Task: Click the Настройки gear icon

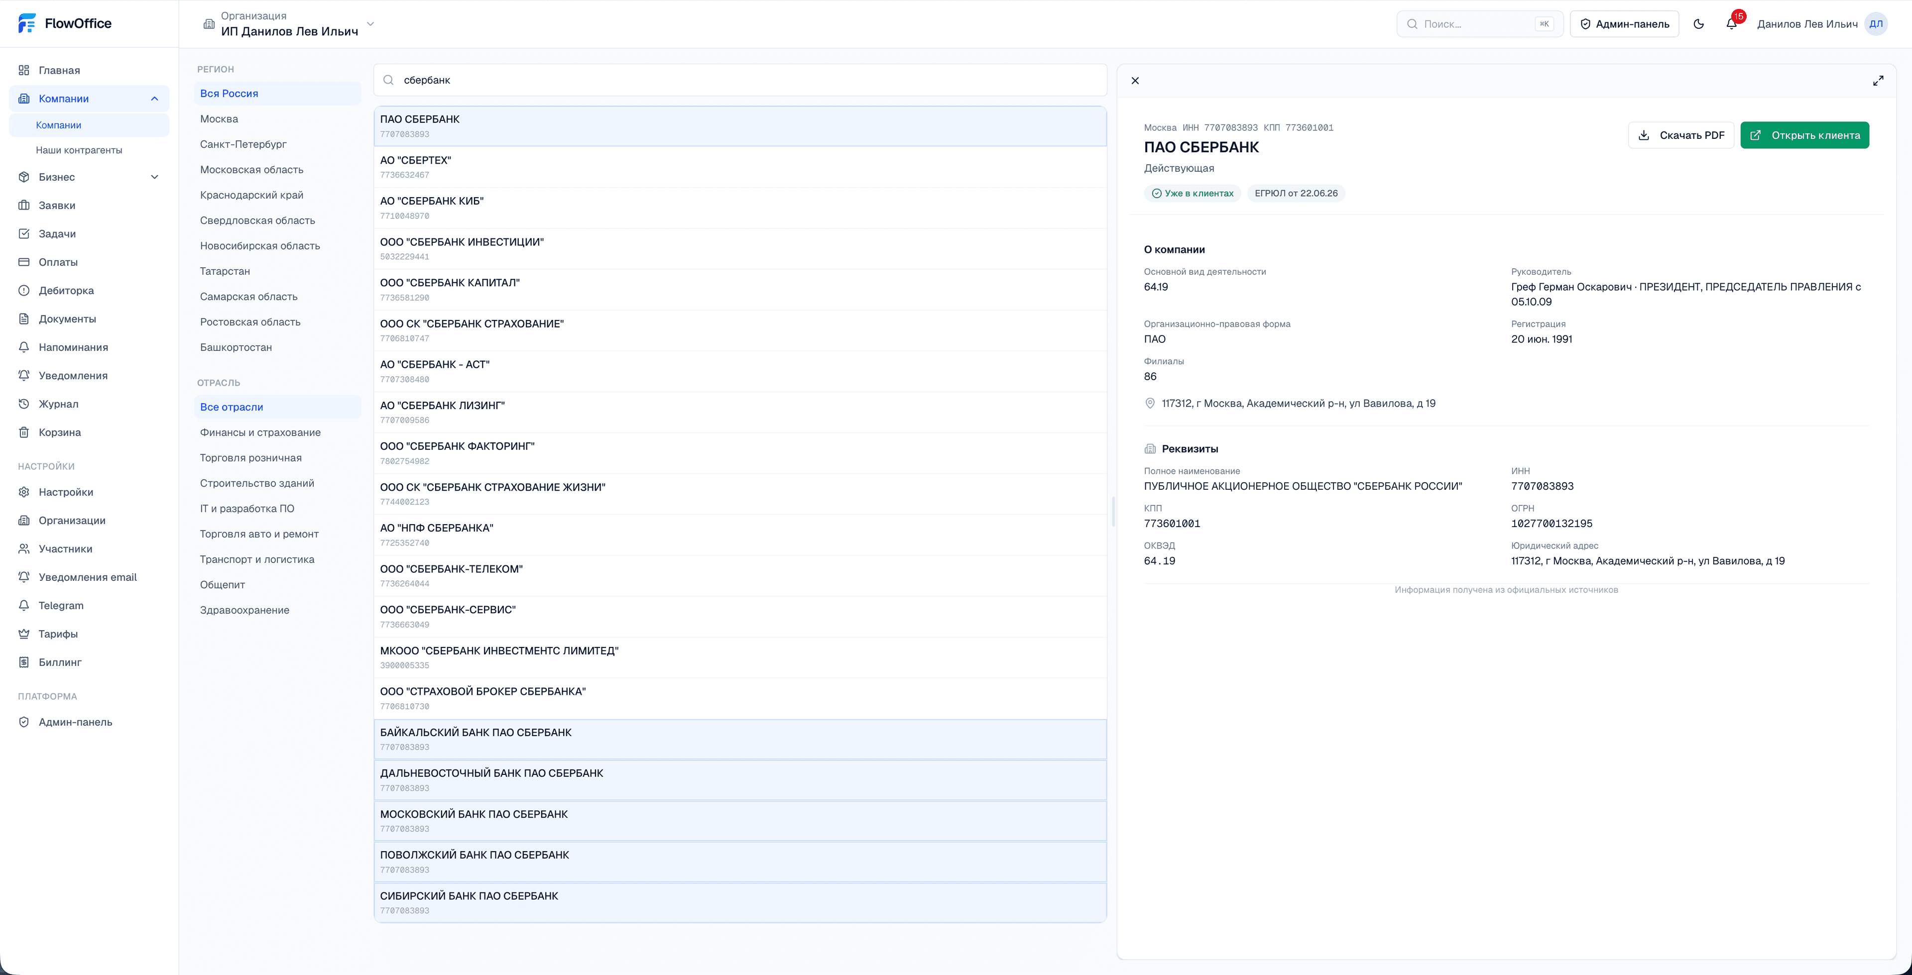Action: pos(24,492)
